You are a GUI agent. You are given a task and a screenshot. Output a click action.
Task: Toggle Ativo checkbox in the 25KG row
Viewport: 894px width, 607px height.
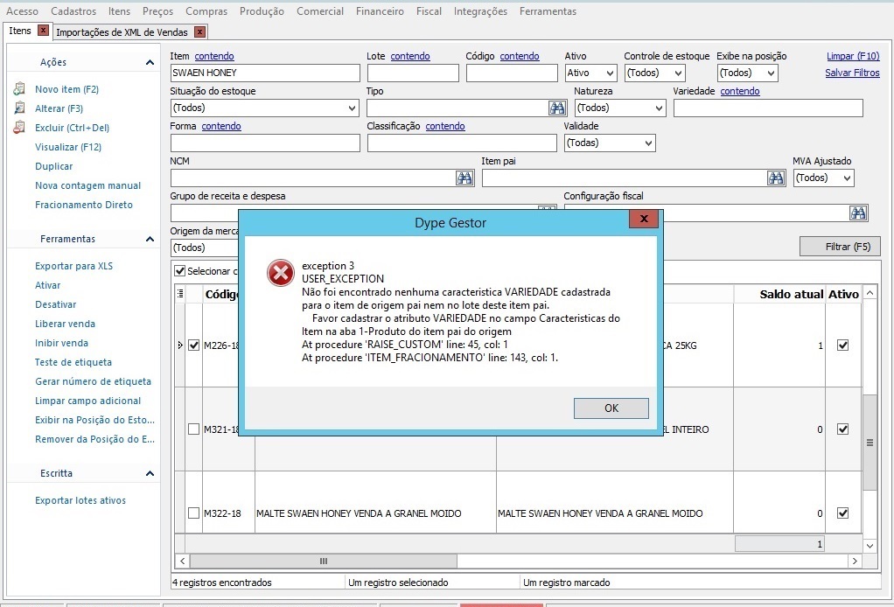[842, 345]
